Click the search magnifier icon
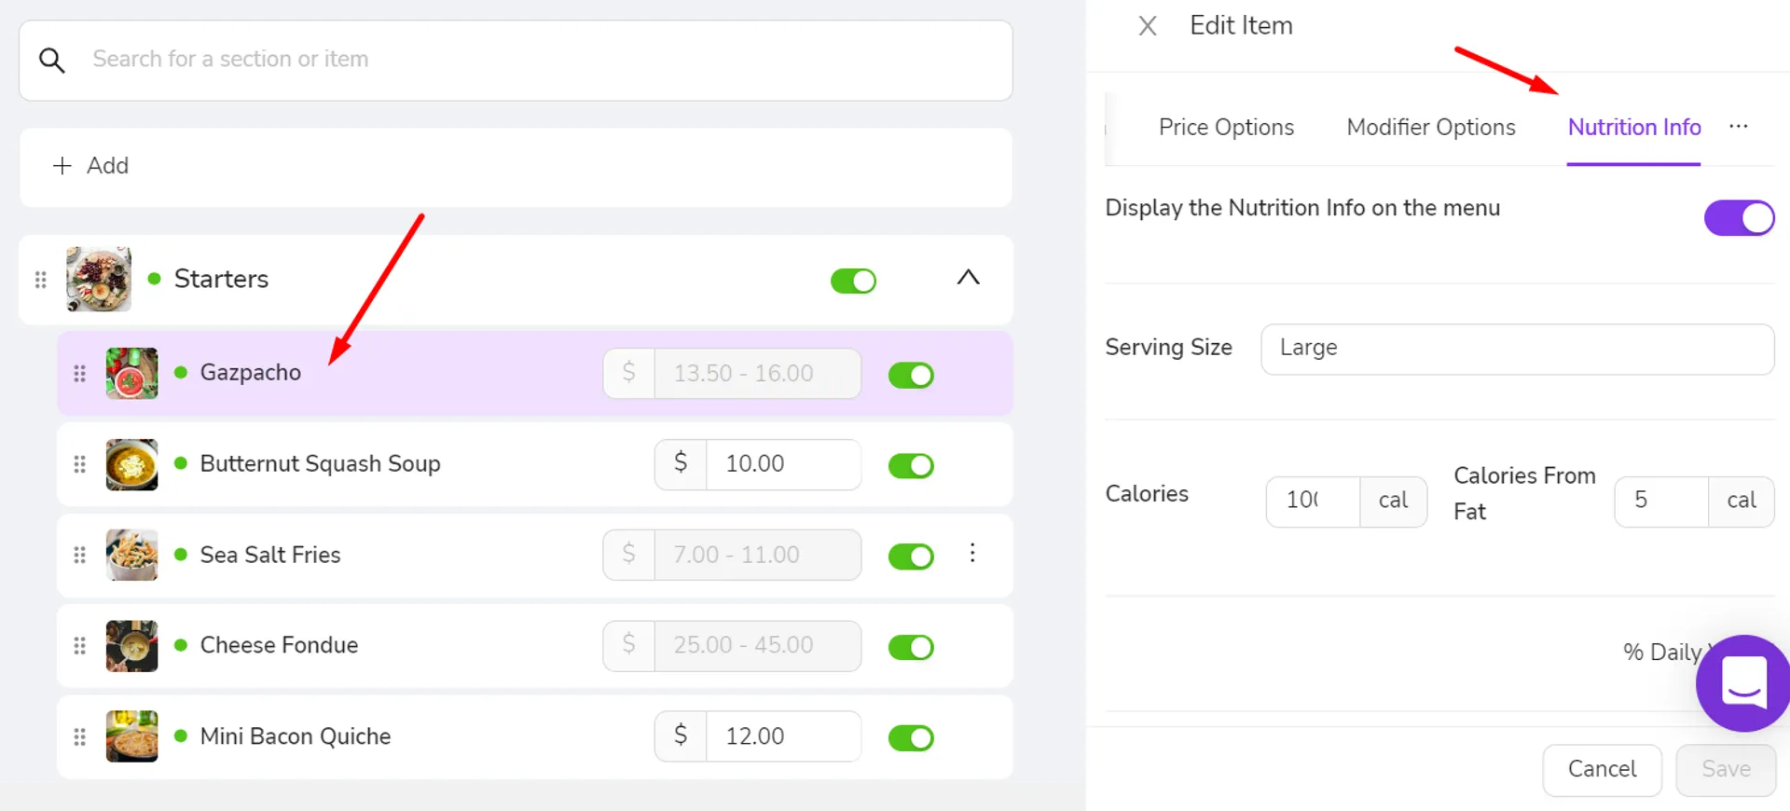Viewport: 1790px width, 811px height. click(x=52, y=61)
